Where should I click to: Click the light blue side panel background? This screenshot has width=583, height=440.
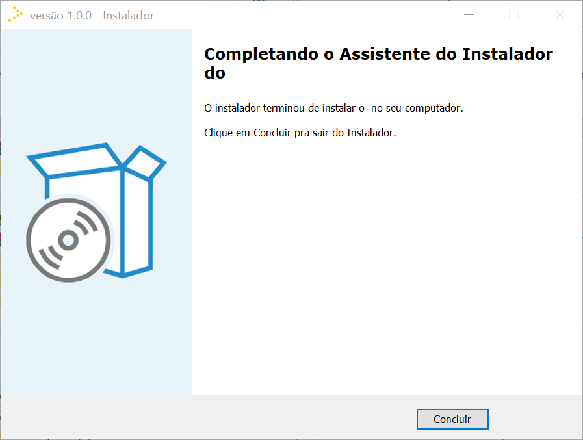point(96,335)
